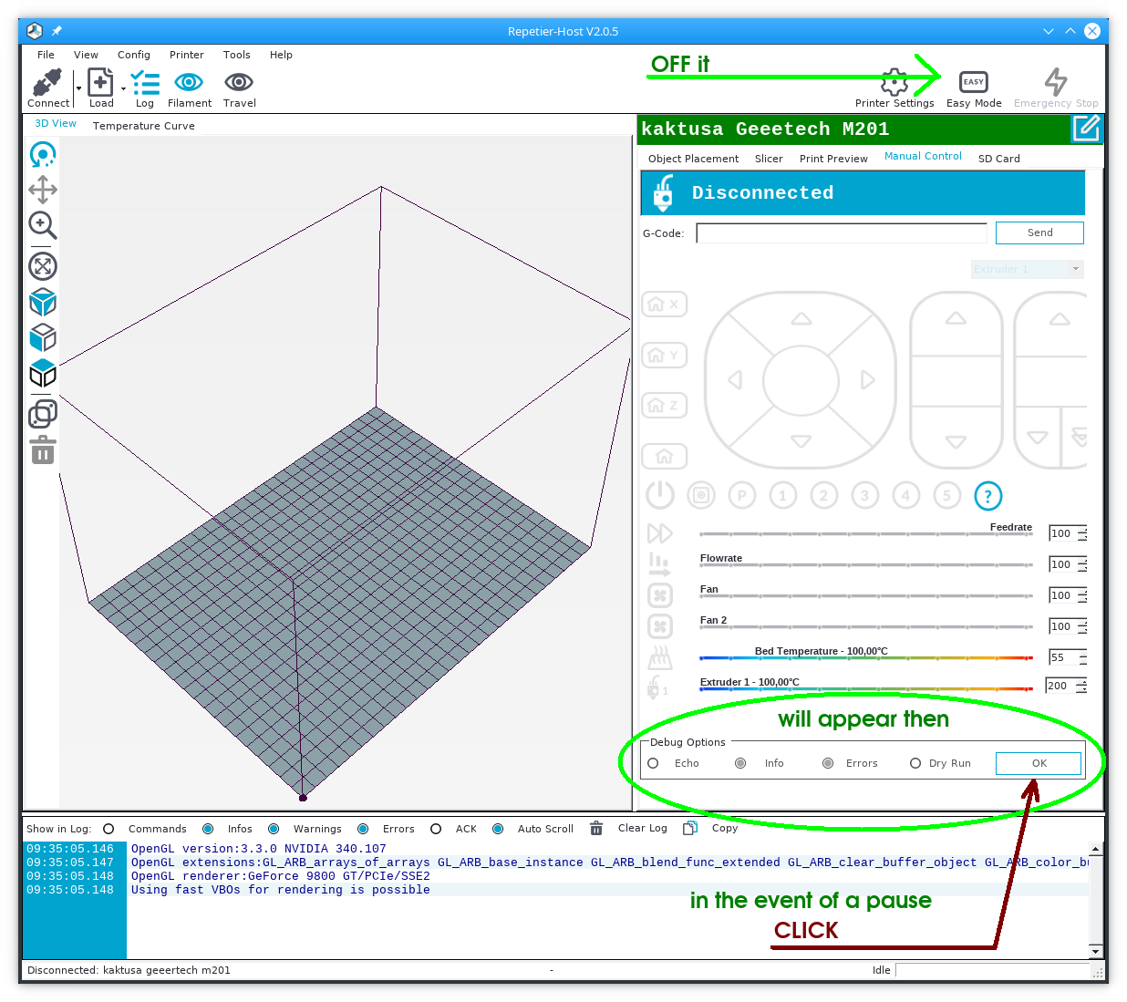Click the printer power icon

660,495
